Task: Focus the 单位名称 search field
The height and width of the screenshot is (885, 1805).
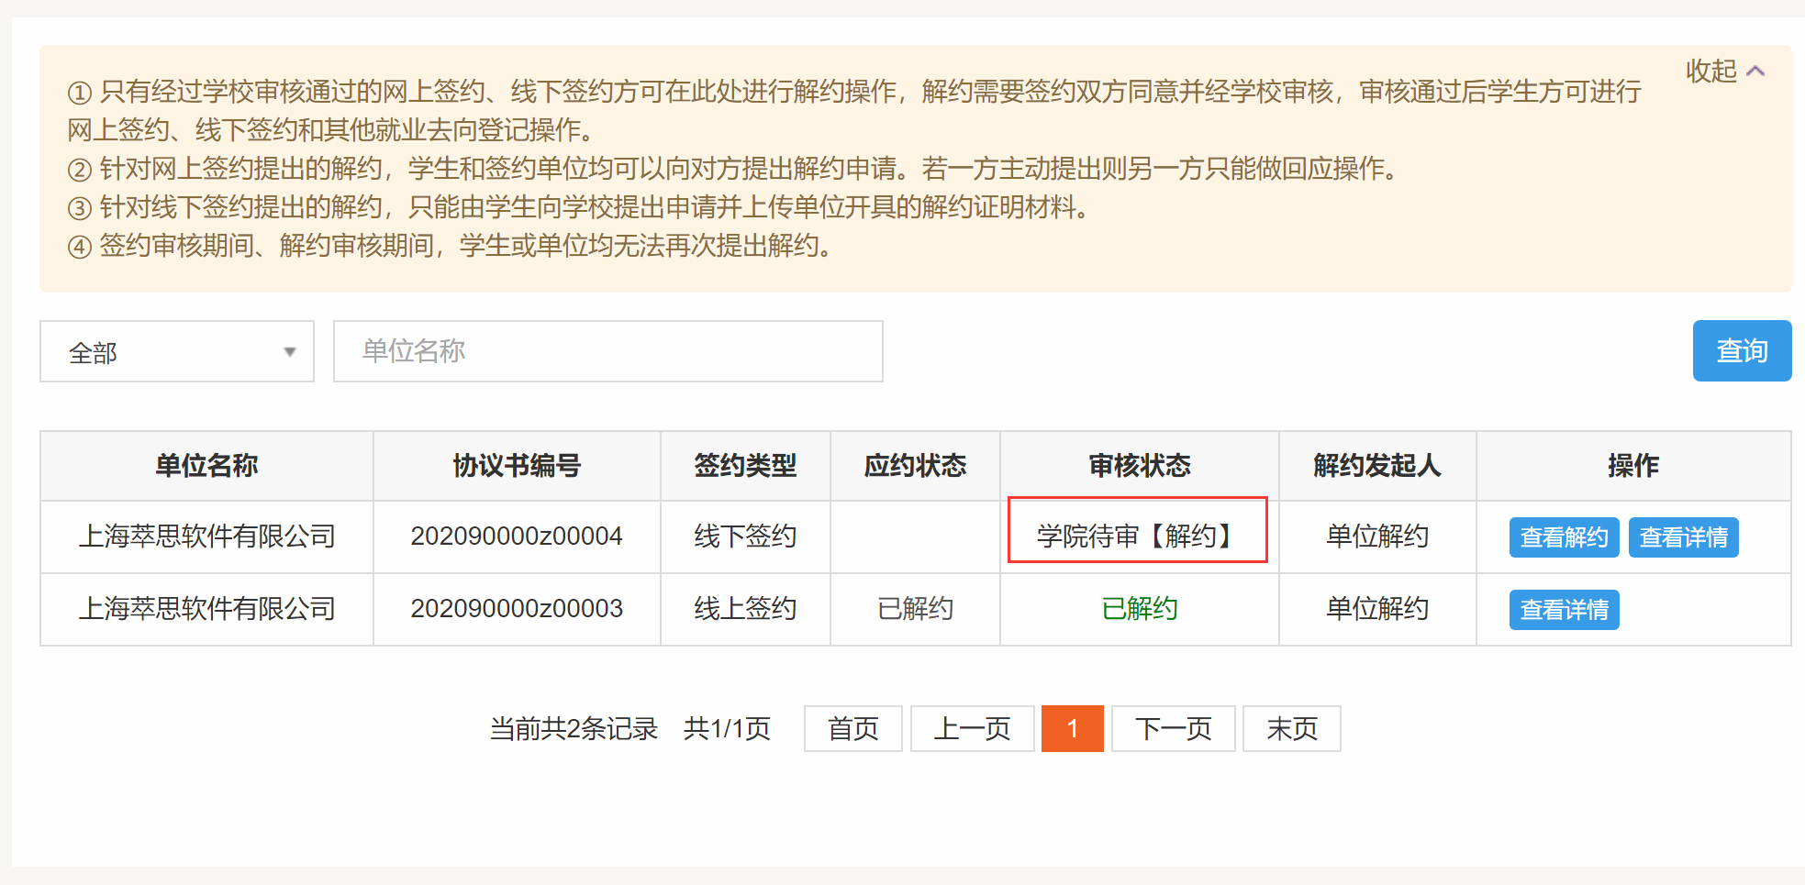Action: [x=607, y=351]
